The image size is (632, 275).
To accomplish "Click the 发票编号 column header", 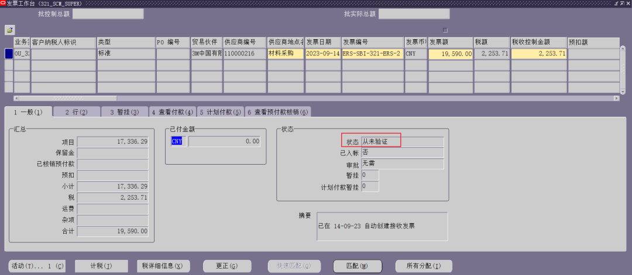I will coord(372,42).
